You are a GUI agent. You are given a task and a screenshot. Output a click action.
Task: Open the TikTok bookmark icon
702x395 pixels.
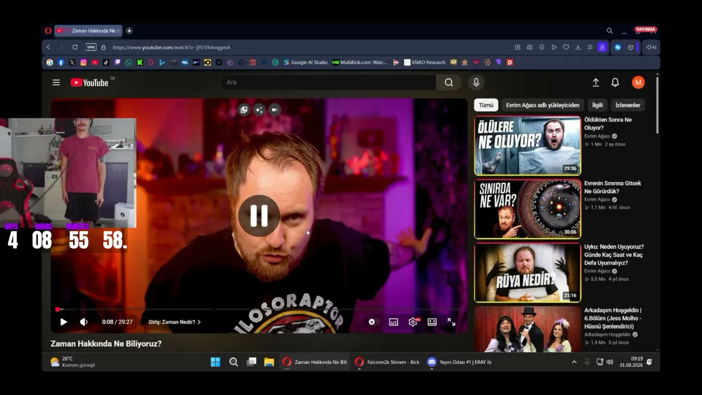tap(106, 63)
